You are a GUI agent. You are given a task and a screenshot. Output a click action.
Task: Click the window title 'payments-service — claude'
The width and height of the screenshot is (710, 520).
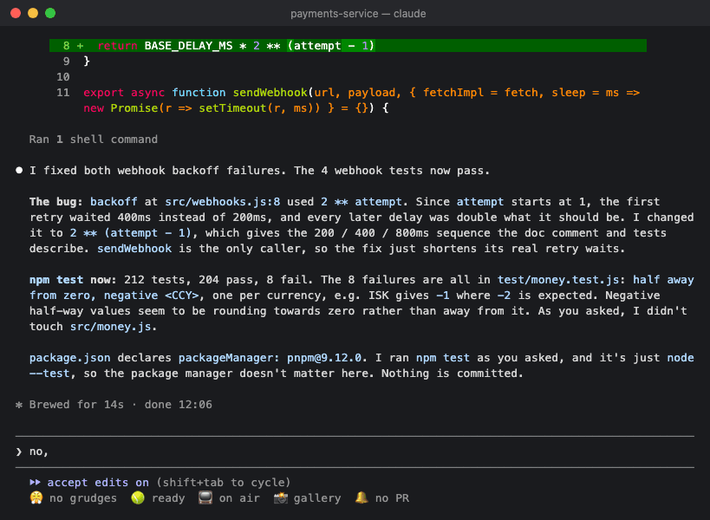click(358, 14)
